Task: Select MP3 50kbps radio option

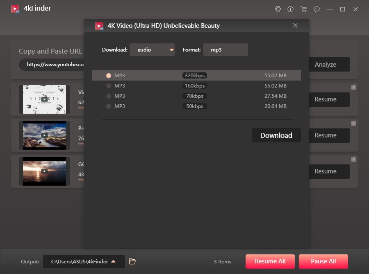Action: [109, 106]
